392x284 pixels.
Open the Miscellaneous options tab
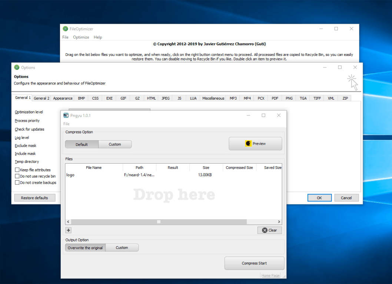click(213, 98)
